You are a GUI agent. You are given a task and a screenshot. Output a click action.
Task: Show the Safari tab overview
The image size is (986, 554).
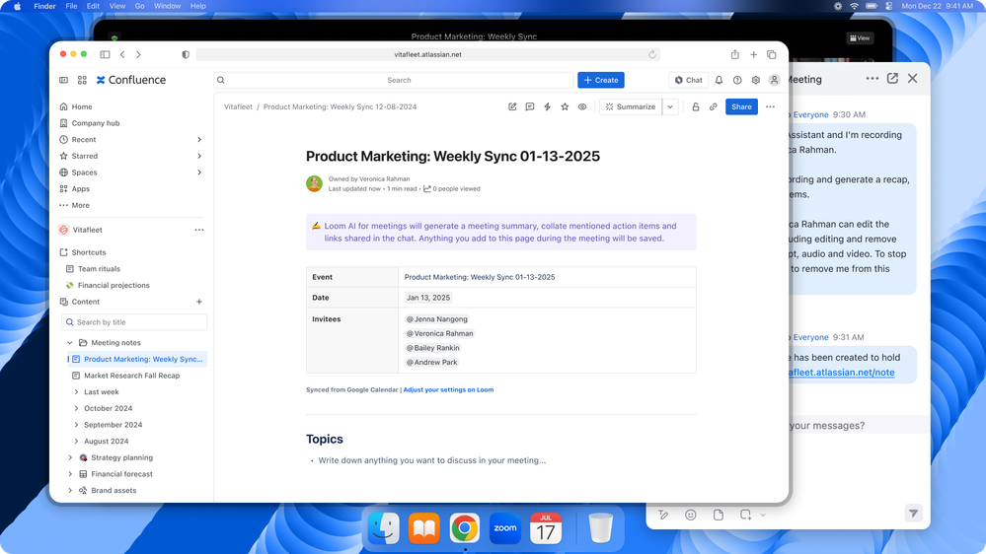point(772,54)
